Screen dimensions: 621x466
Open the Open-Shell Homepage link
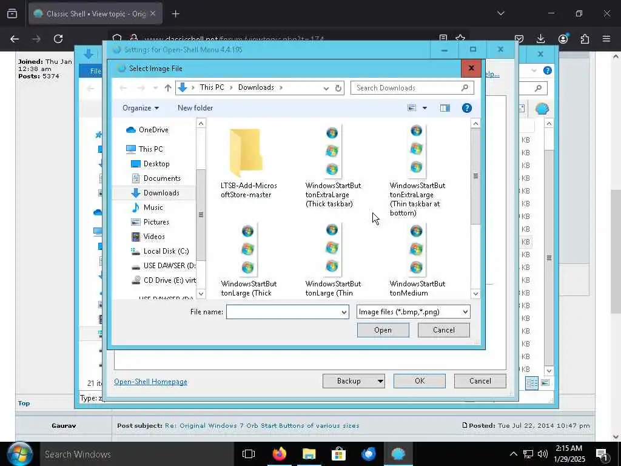[150, 382]
